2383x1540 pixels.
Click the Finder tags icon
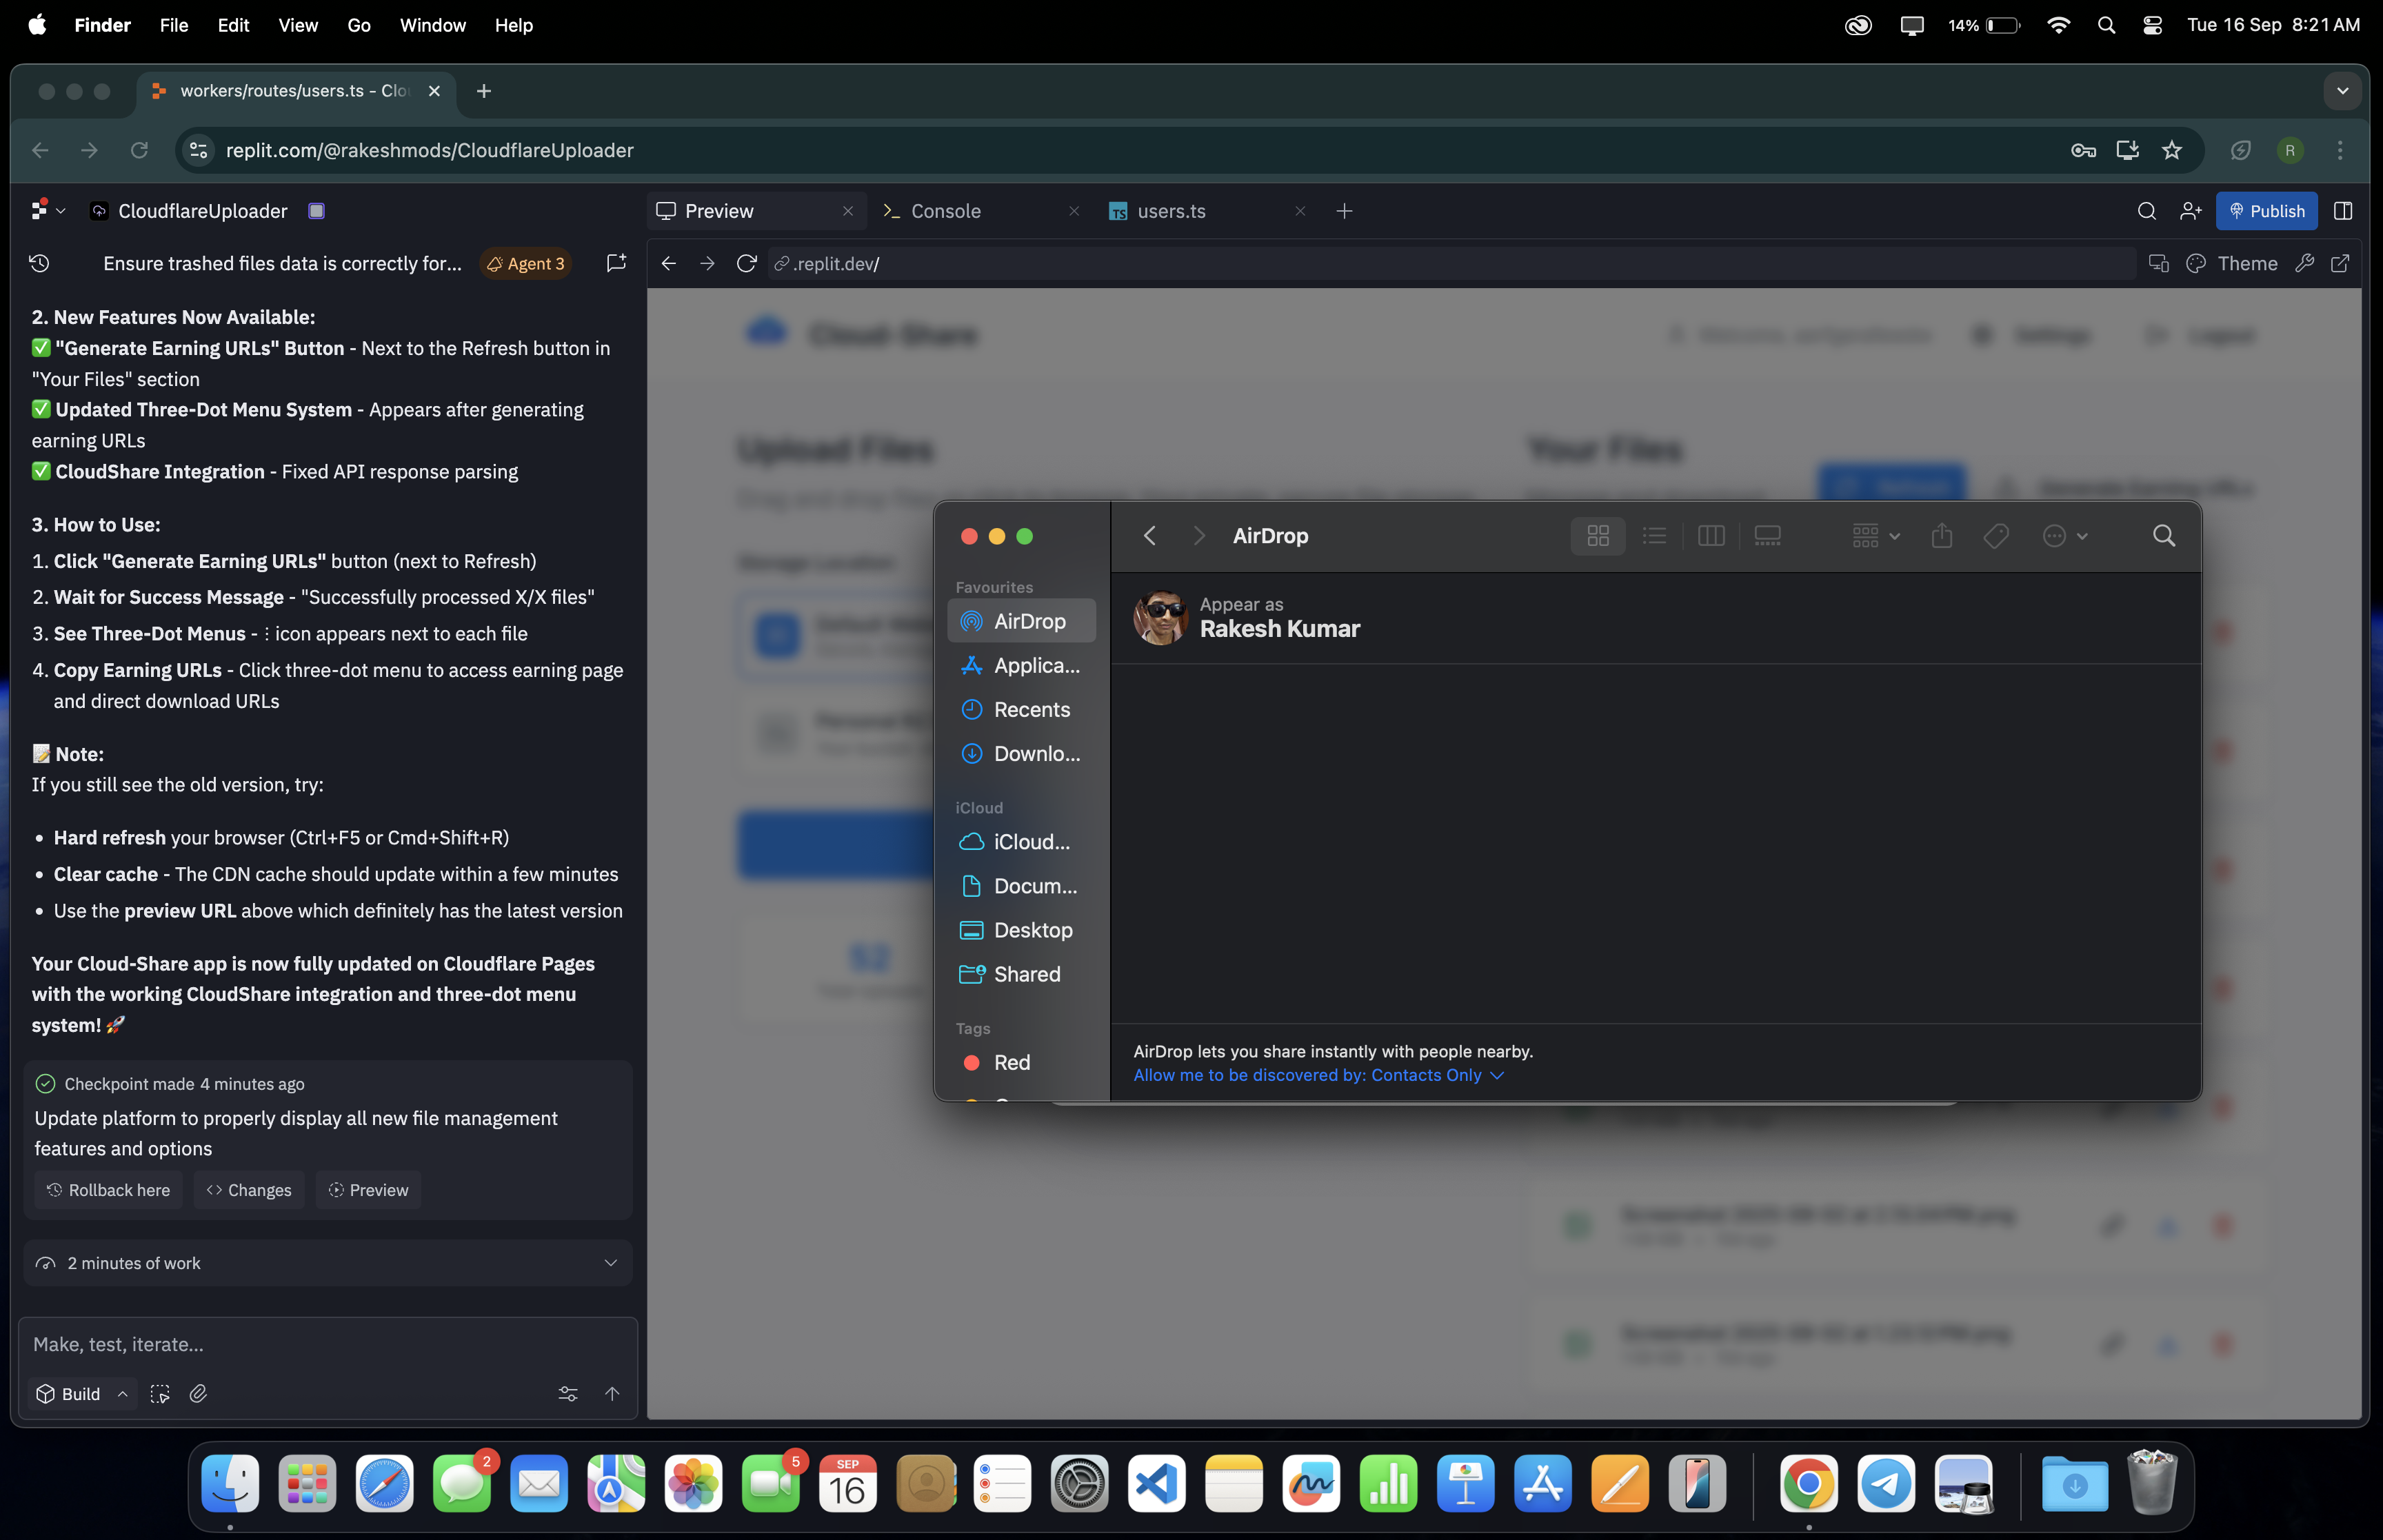point(1996,536)
